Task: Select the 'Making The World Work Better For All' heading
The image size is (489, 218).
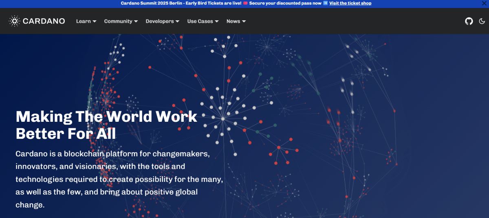Action: pos(106,125)
